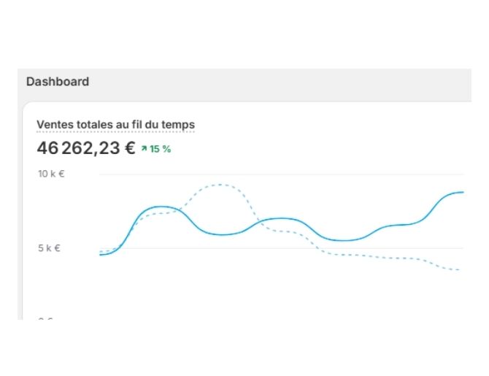This screenshot has width=489, height=376.
Task: Click the 5 k € axis label
Action: 49,248
